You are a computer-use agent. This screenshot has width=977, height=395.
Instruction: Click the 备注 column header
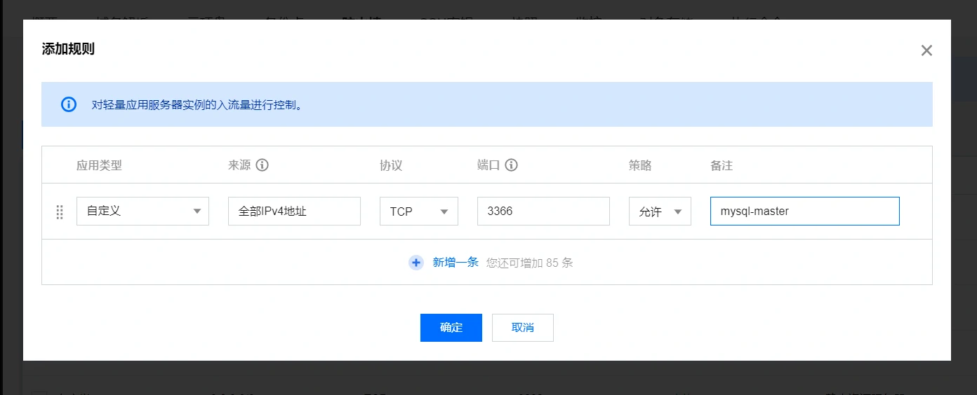722,165
